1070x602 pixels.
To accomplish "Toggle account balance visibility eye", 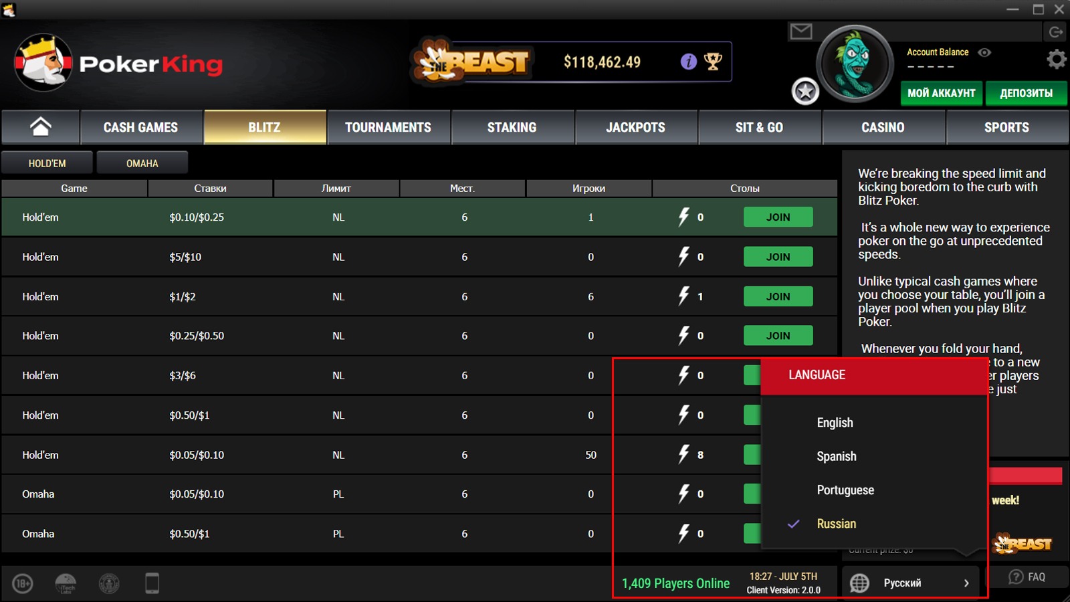I will [x=984, y=52].
